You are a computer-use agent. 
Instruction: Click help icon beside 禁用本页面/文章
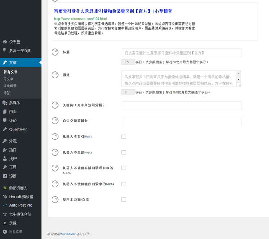point(55,200)
